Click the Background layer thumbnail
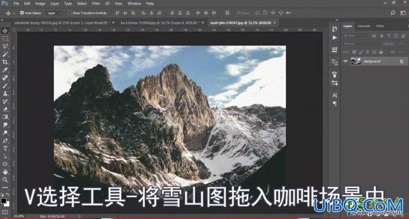The image size is (409, 219). click(356, 61)
